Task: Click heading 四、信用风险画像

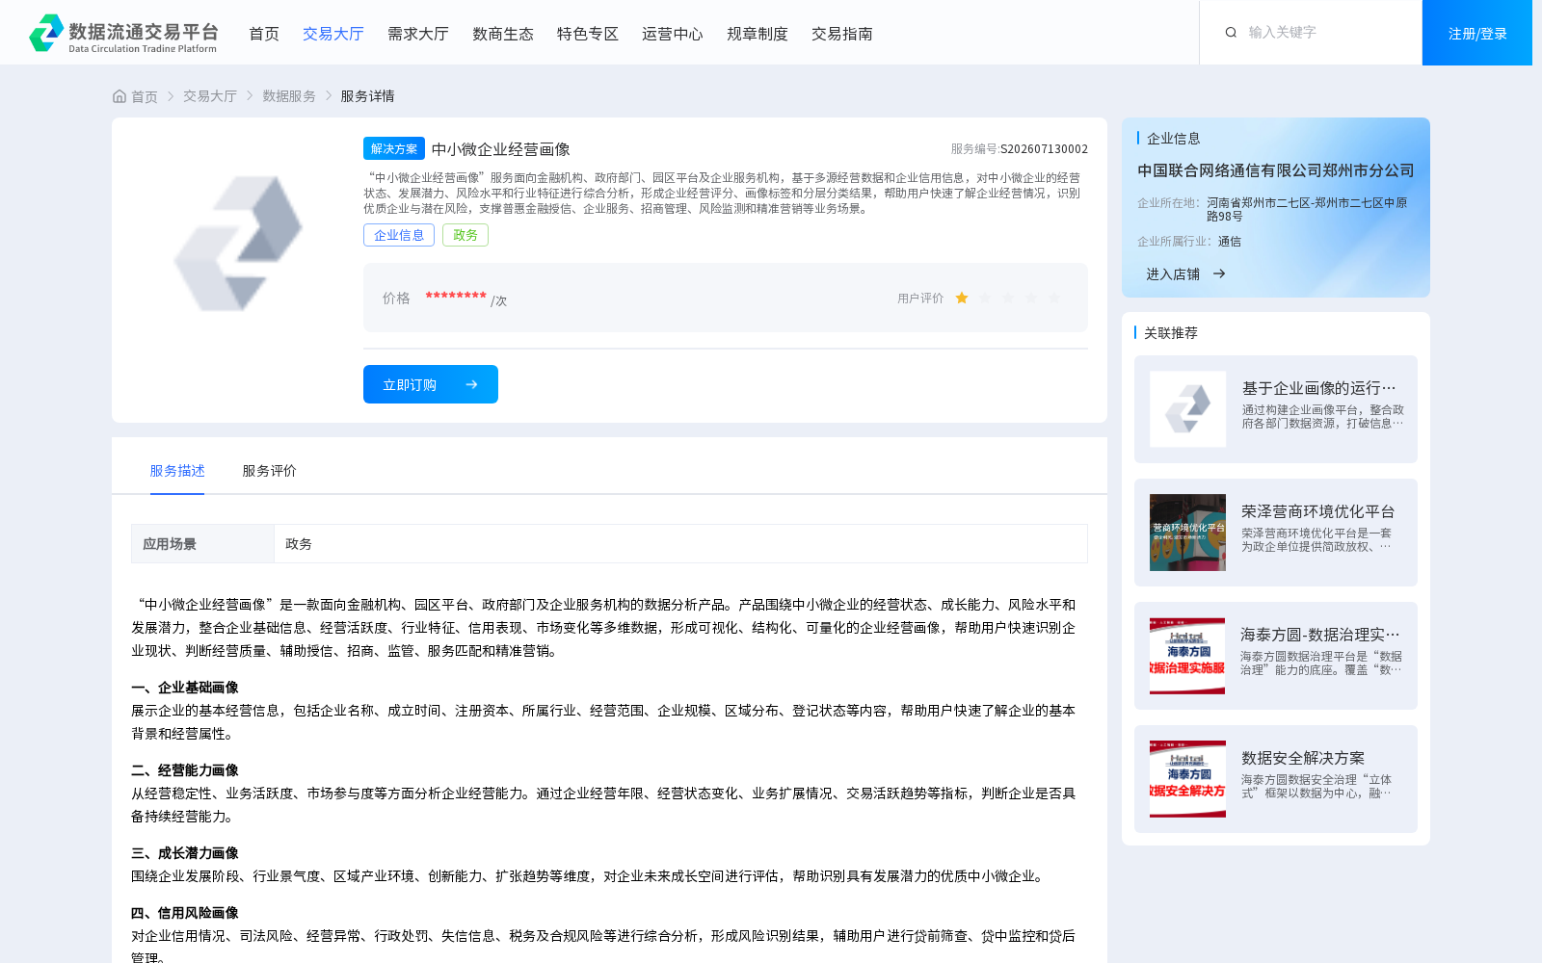Action: pos(185,913)
